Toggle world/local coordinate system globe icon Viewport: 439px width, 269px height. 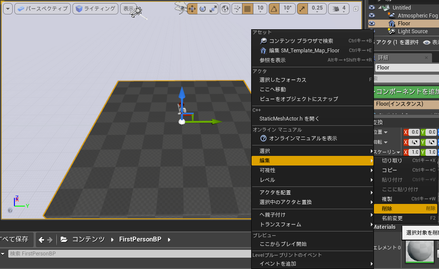pyautogui.click(x=224, y=8)
